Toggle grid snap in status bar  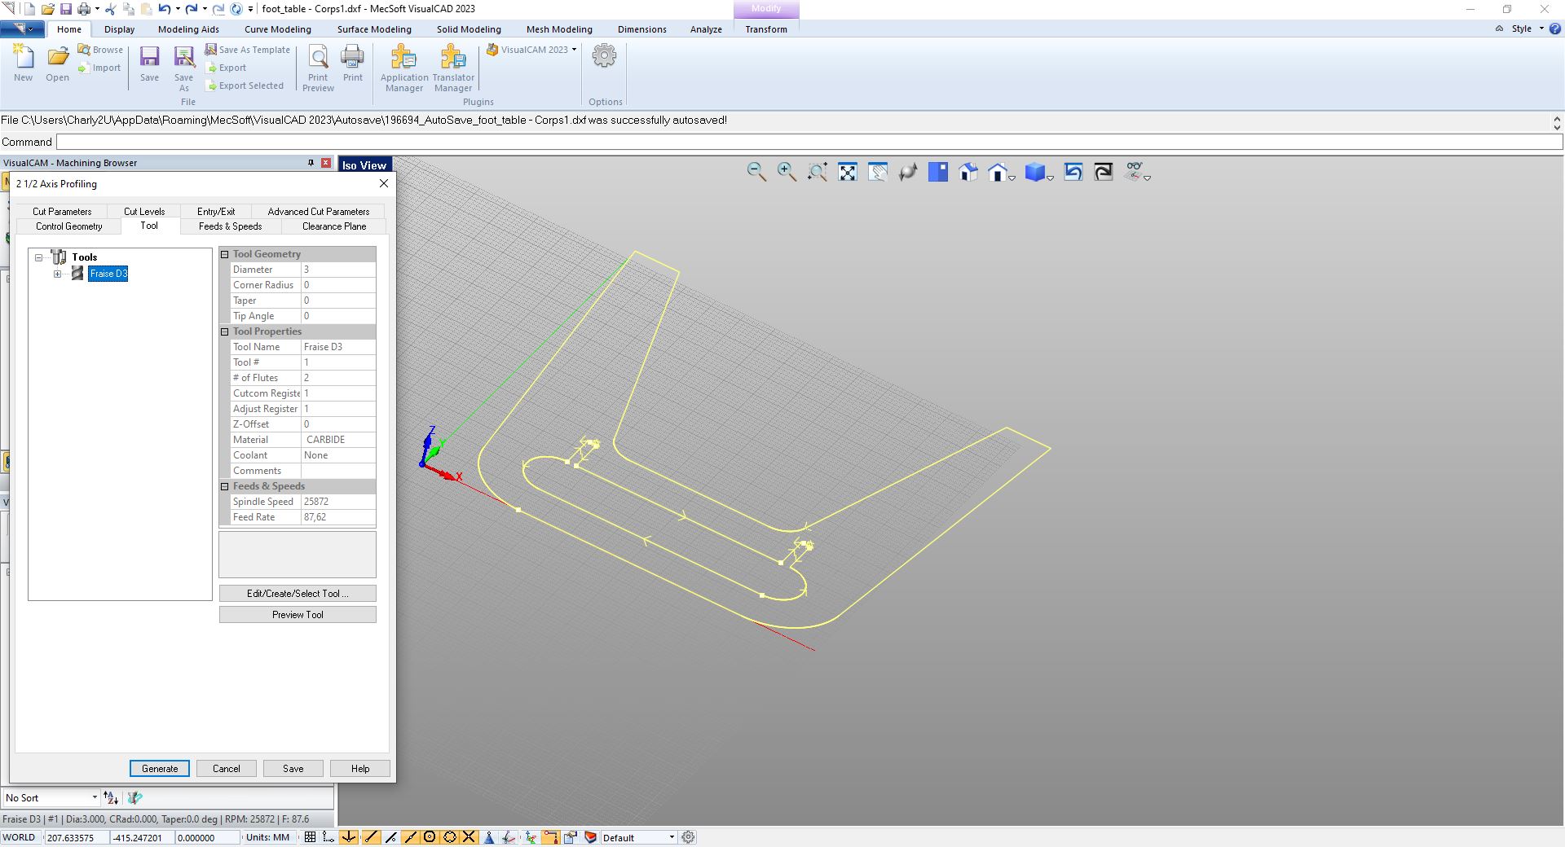click(329, 837)
